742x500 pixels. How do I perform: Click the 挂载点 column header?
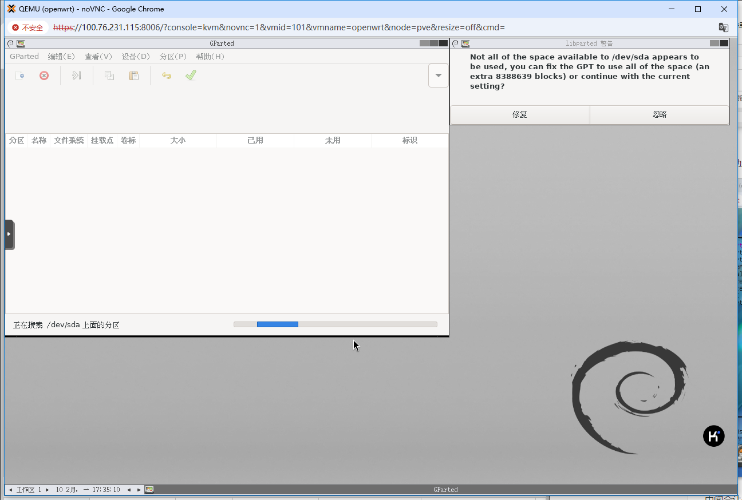click(102, 140)
